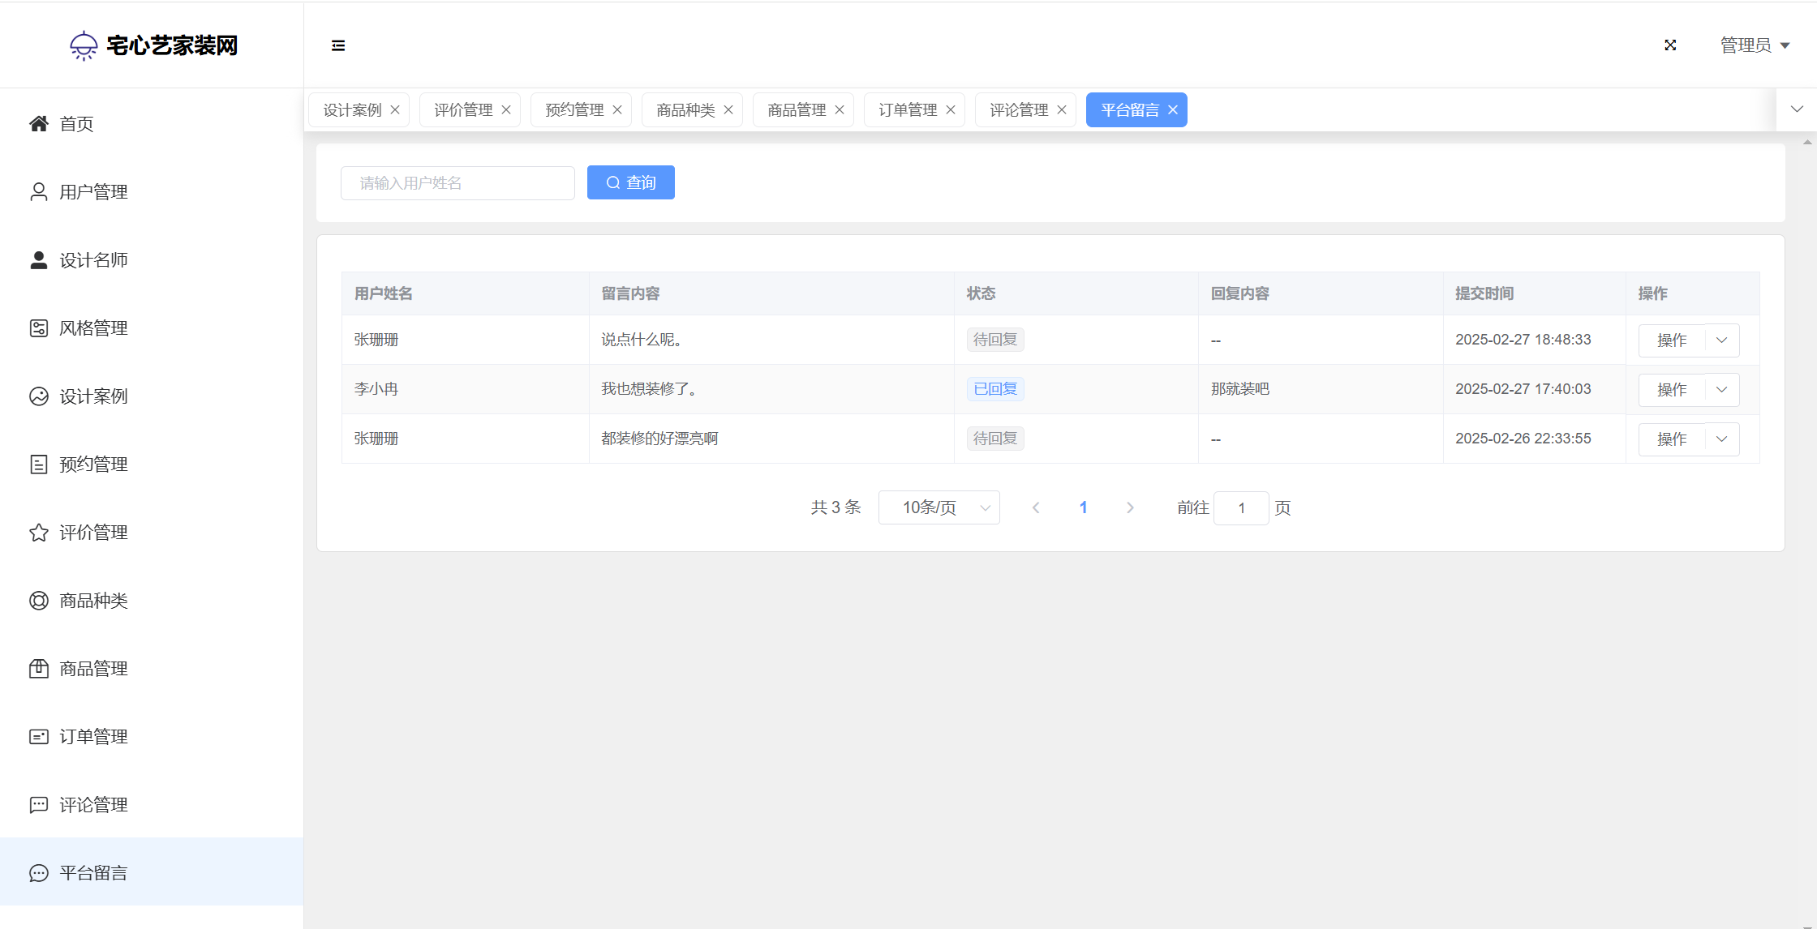This screenshot has height=929, width=1817.
Task: Click the 评论管理 chat bubble icon
Action: coord(39,804)
